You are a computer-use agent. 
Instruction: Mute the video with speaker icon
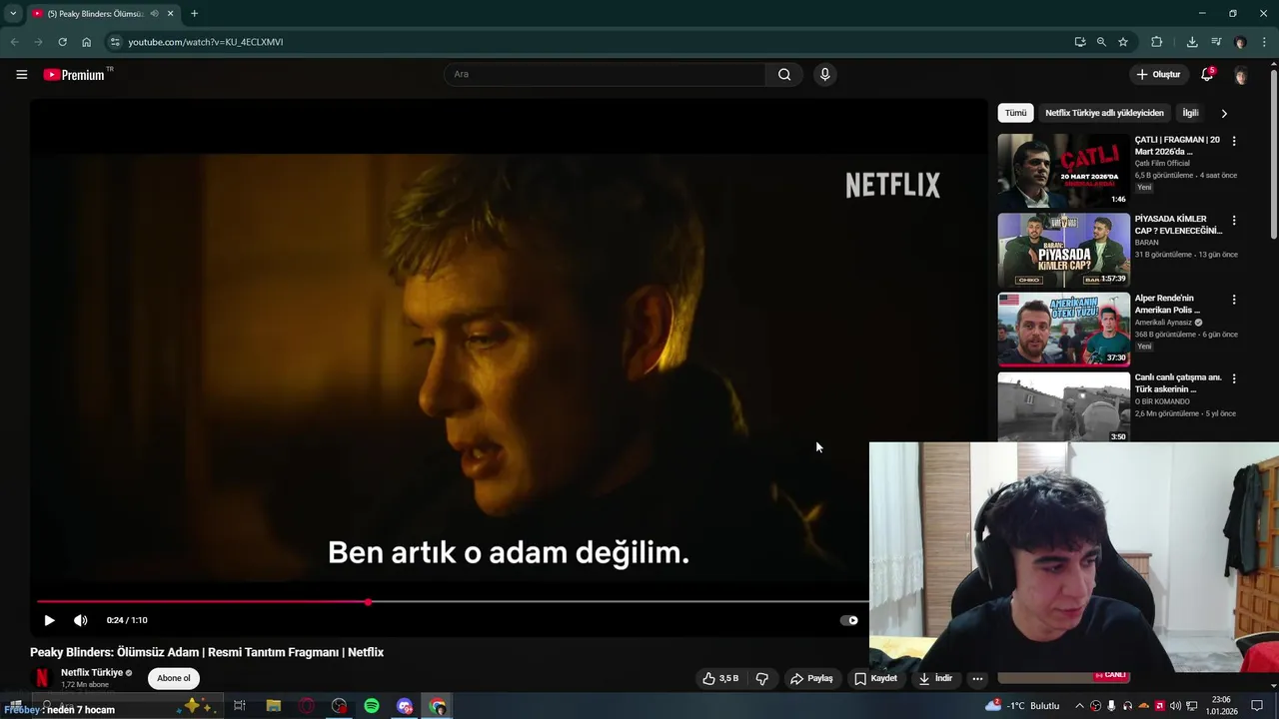pyautogui.click(x=81, y=620)
